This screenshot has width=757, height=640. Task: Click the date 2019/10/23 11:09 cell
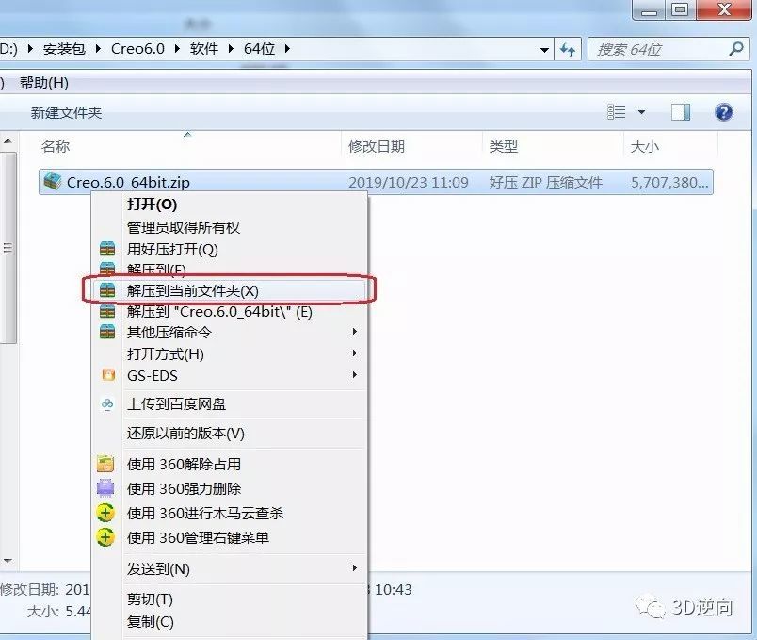tap(409, 182)
